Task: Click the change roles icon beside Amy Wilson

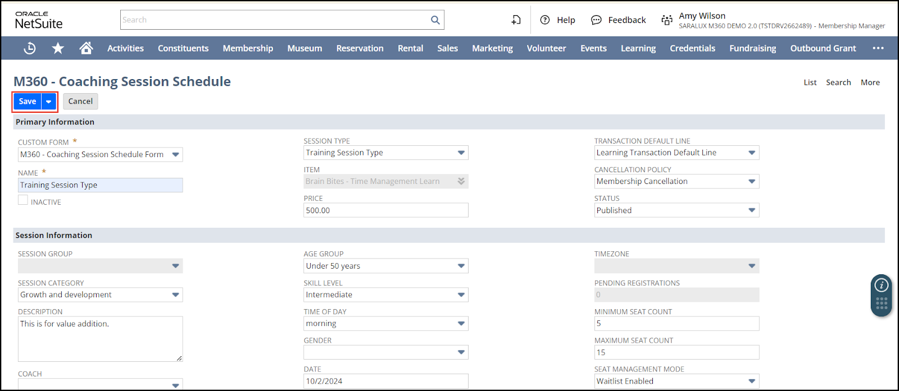Action: (x=667, y=20)
